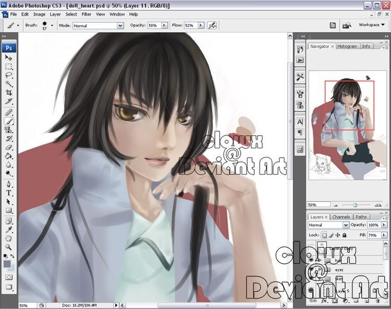Toggle lock image pixels
The width and height of the screenshot is (391, 309).
331,235
